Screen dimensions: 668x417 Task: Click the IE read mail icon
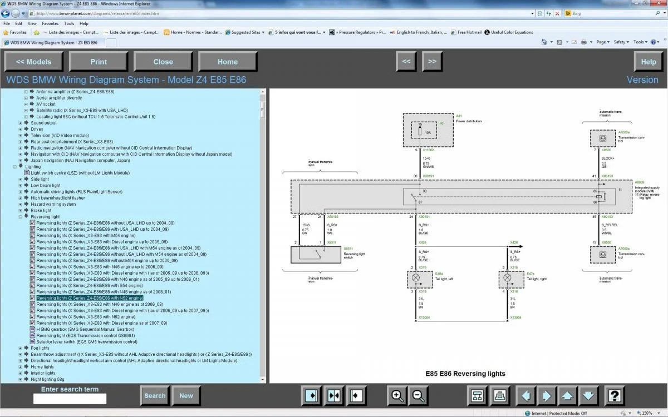click(x=573, y=42)
